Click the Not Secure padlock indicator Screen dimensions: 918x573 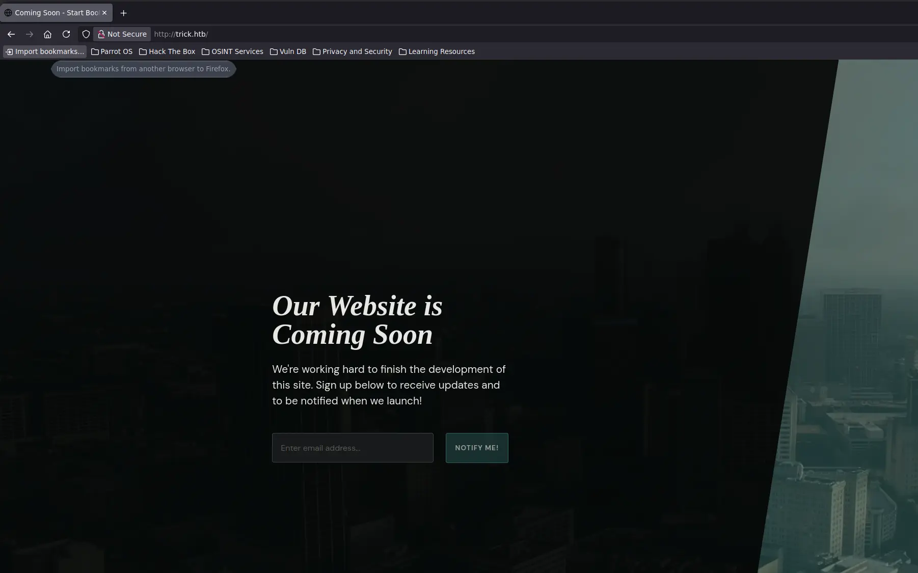pos(122,34)
